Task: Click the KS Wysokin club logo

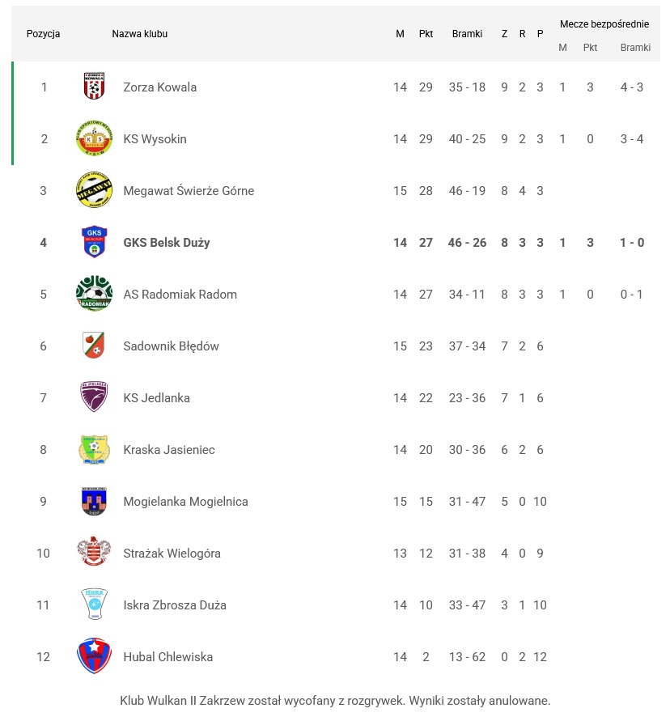Action: point(95,138)
